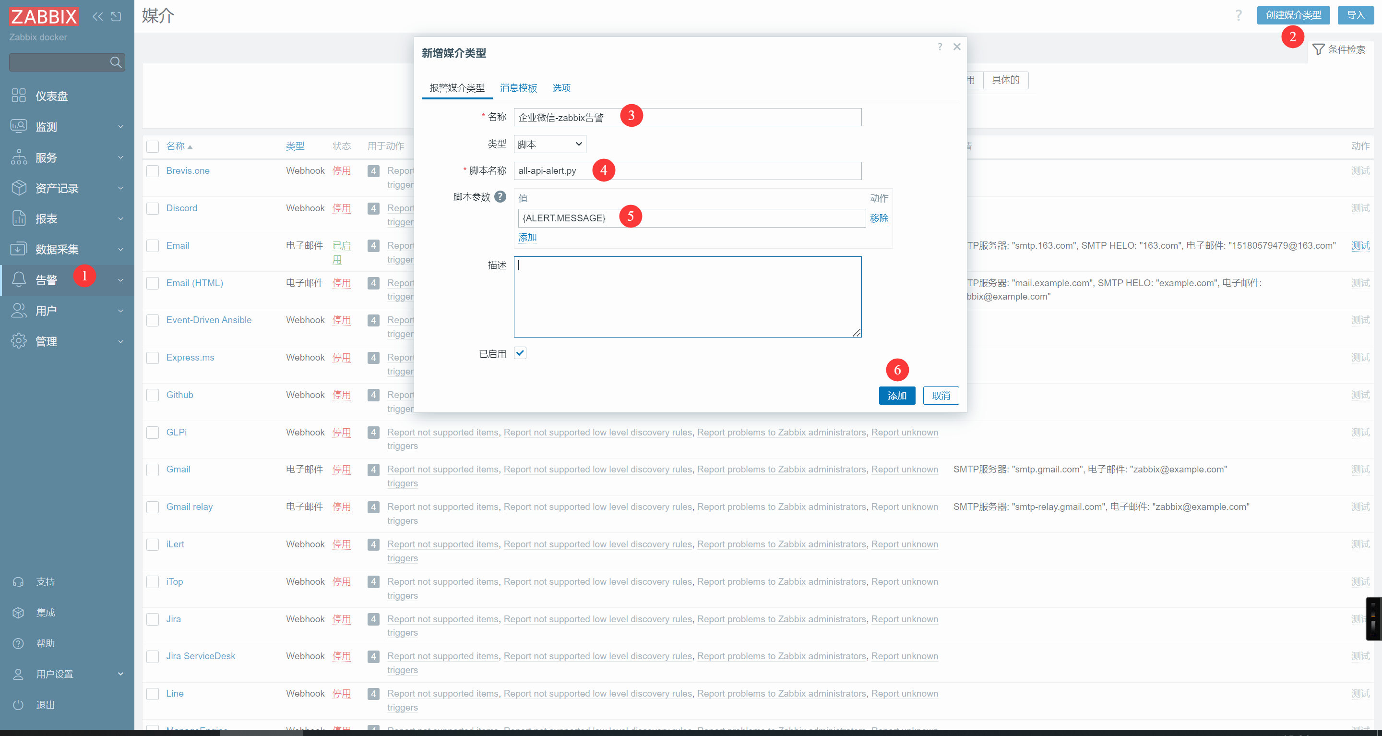
Task: Click the 脚本名称 input field
Action: 688,171
